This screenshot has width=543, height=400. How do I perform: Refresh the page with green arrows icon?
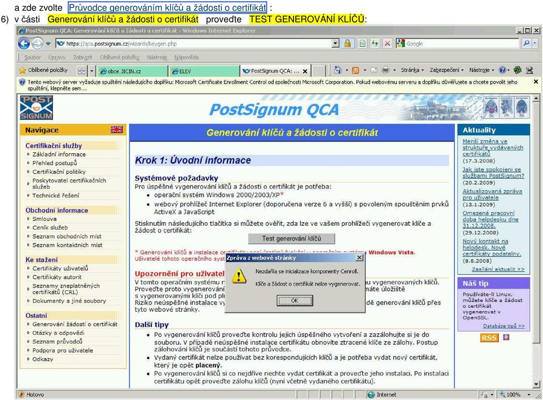(374, 44)
